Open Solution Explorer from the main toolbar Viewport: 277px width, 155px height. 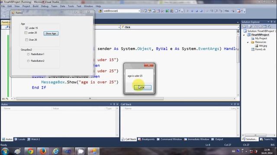click(145, 11)
